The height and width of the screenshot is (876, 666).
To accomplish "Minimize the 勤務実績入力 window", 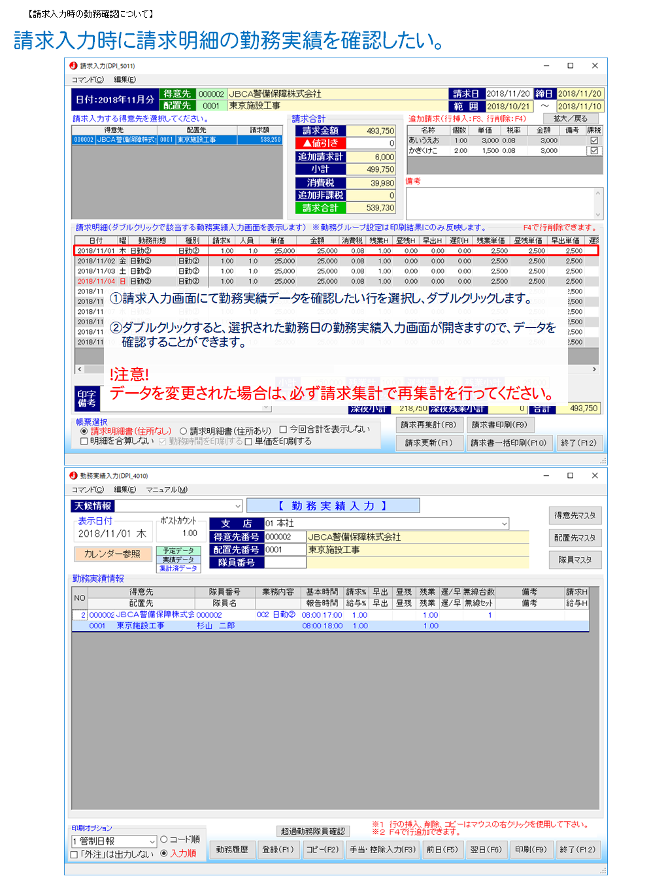I will [x=546, y=476].
